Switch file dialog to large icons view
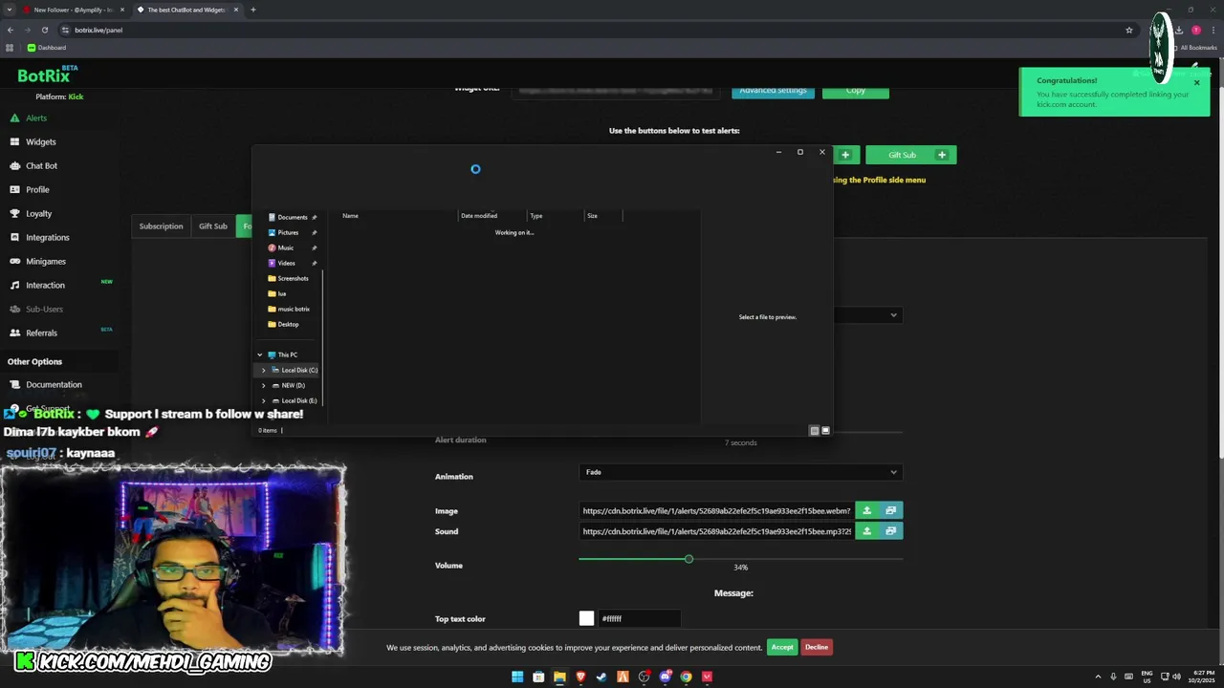Viewport: 1224px width, 688px height. (x=826, y=431)
